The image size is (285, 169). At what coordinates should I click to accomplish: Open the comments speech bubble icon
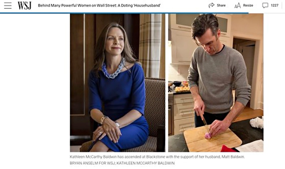pyautogui.click(x=265, y=5)
